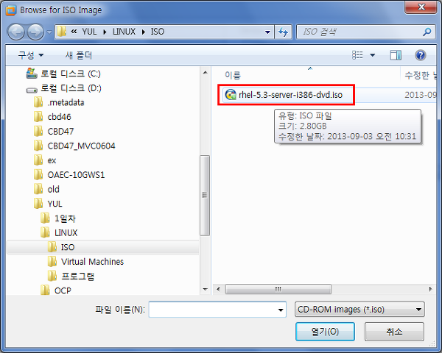Click the horizontal scrollbar in file list
Image resolution: width=442 pixels, height=353 pixels.
pyautogui.click(x=278, y=289)
